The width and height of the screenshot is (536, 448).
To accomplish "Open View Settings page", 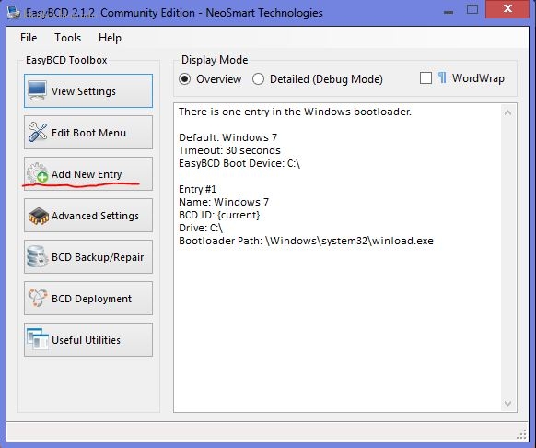I will 88,90.
